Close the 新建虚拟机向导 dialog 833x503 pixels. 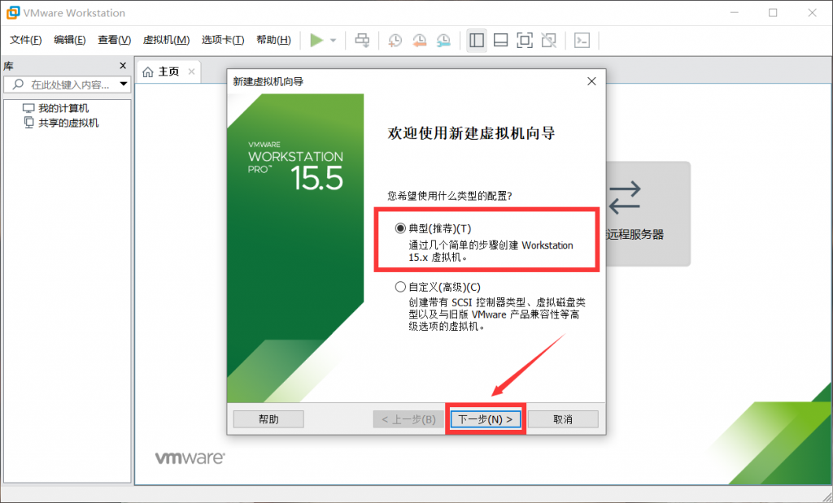pyautogui.click(x=591, y=82)
